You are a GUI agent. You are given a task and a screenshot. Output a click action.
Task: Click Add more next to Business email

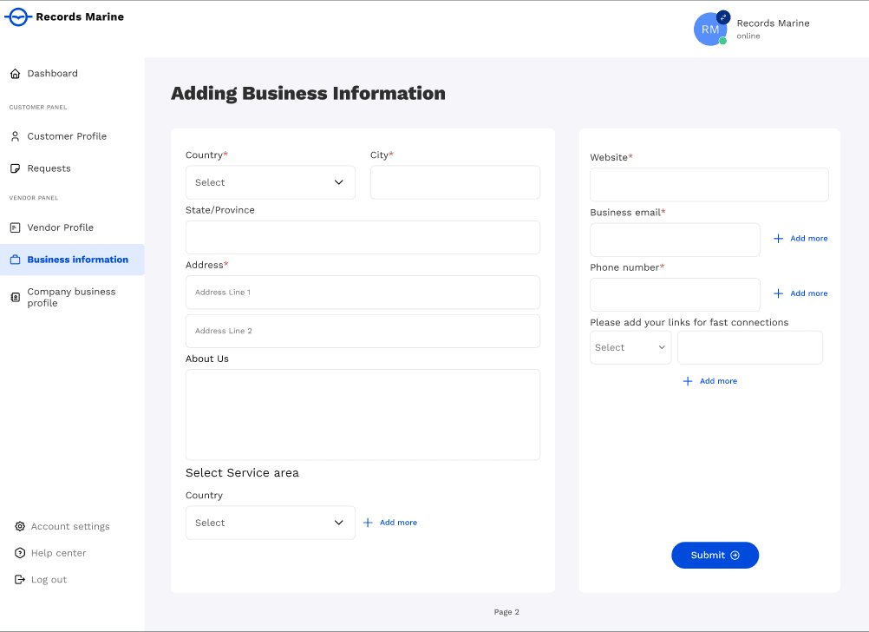800,239
